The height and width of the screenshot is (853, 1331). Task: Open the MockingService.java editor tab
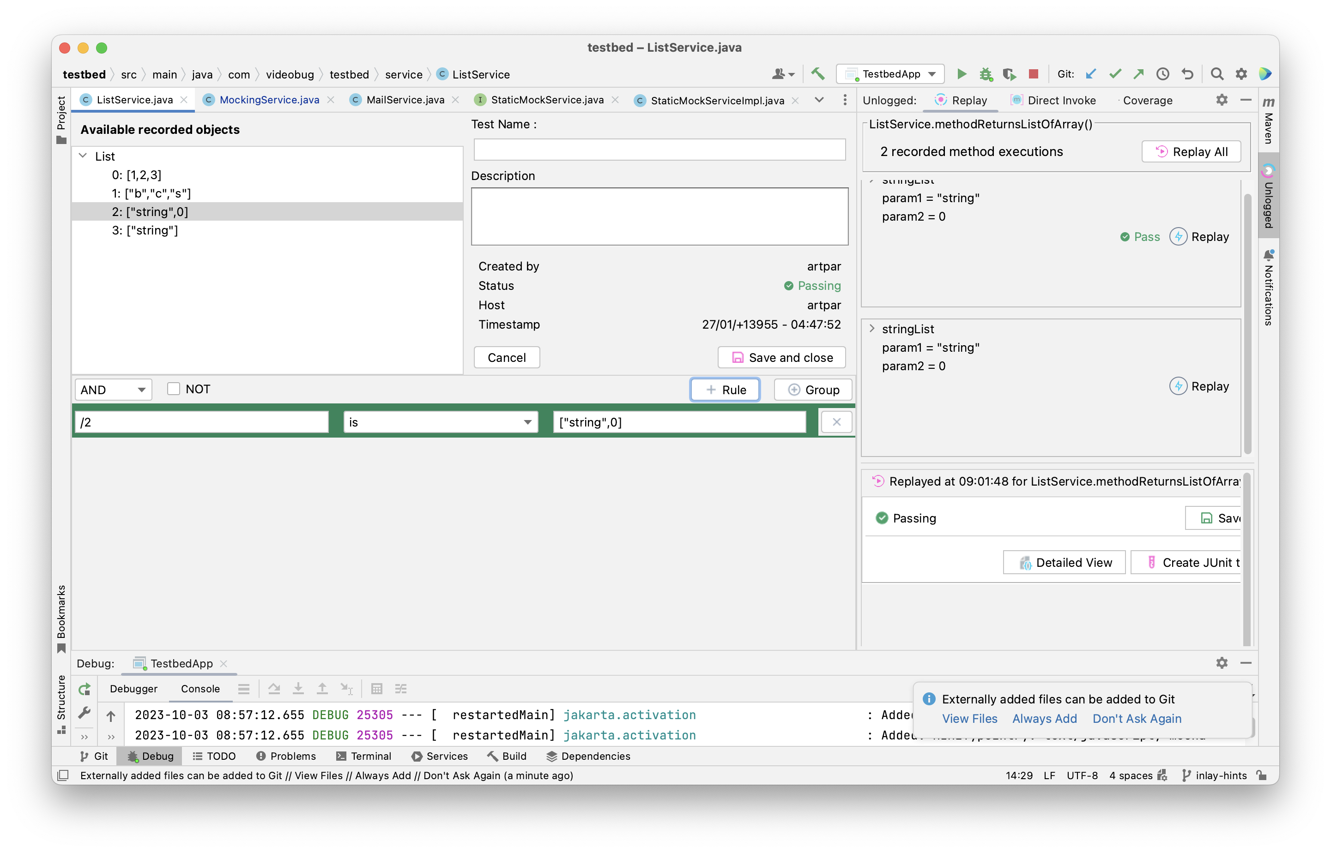[x=269, y=100]
